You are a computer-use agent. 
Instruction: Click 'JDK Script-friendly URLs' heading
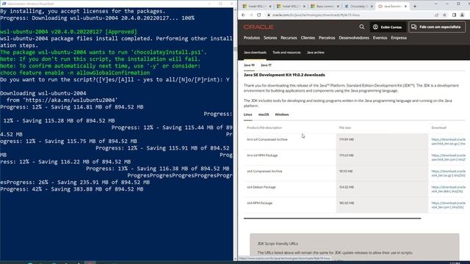278,243
